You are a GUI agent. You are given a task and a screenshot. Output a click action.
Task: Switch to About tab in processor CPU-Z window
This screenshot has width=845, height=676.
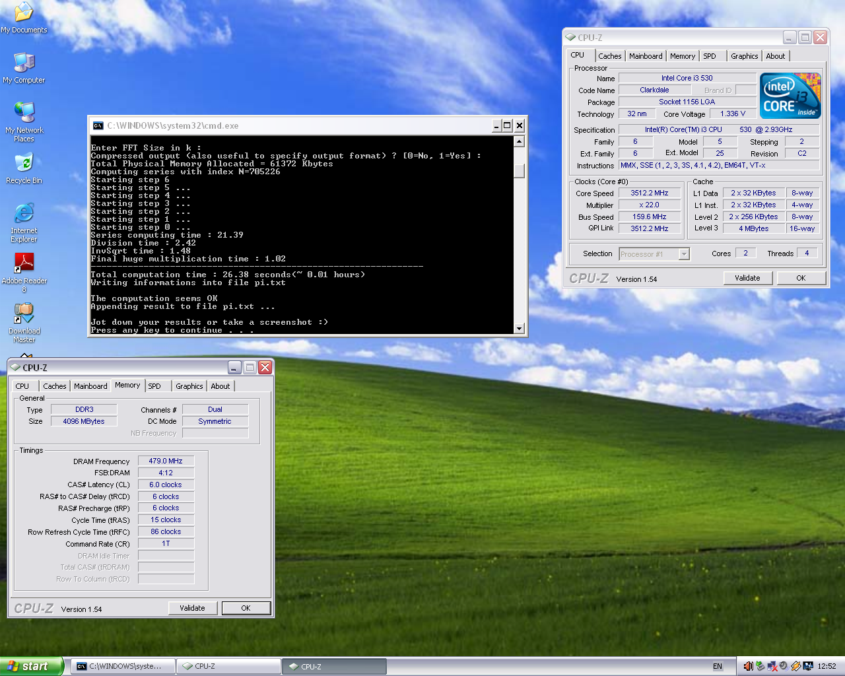click(776, 56)
